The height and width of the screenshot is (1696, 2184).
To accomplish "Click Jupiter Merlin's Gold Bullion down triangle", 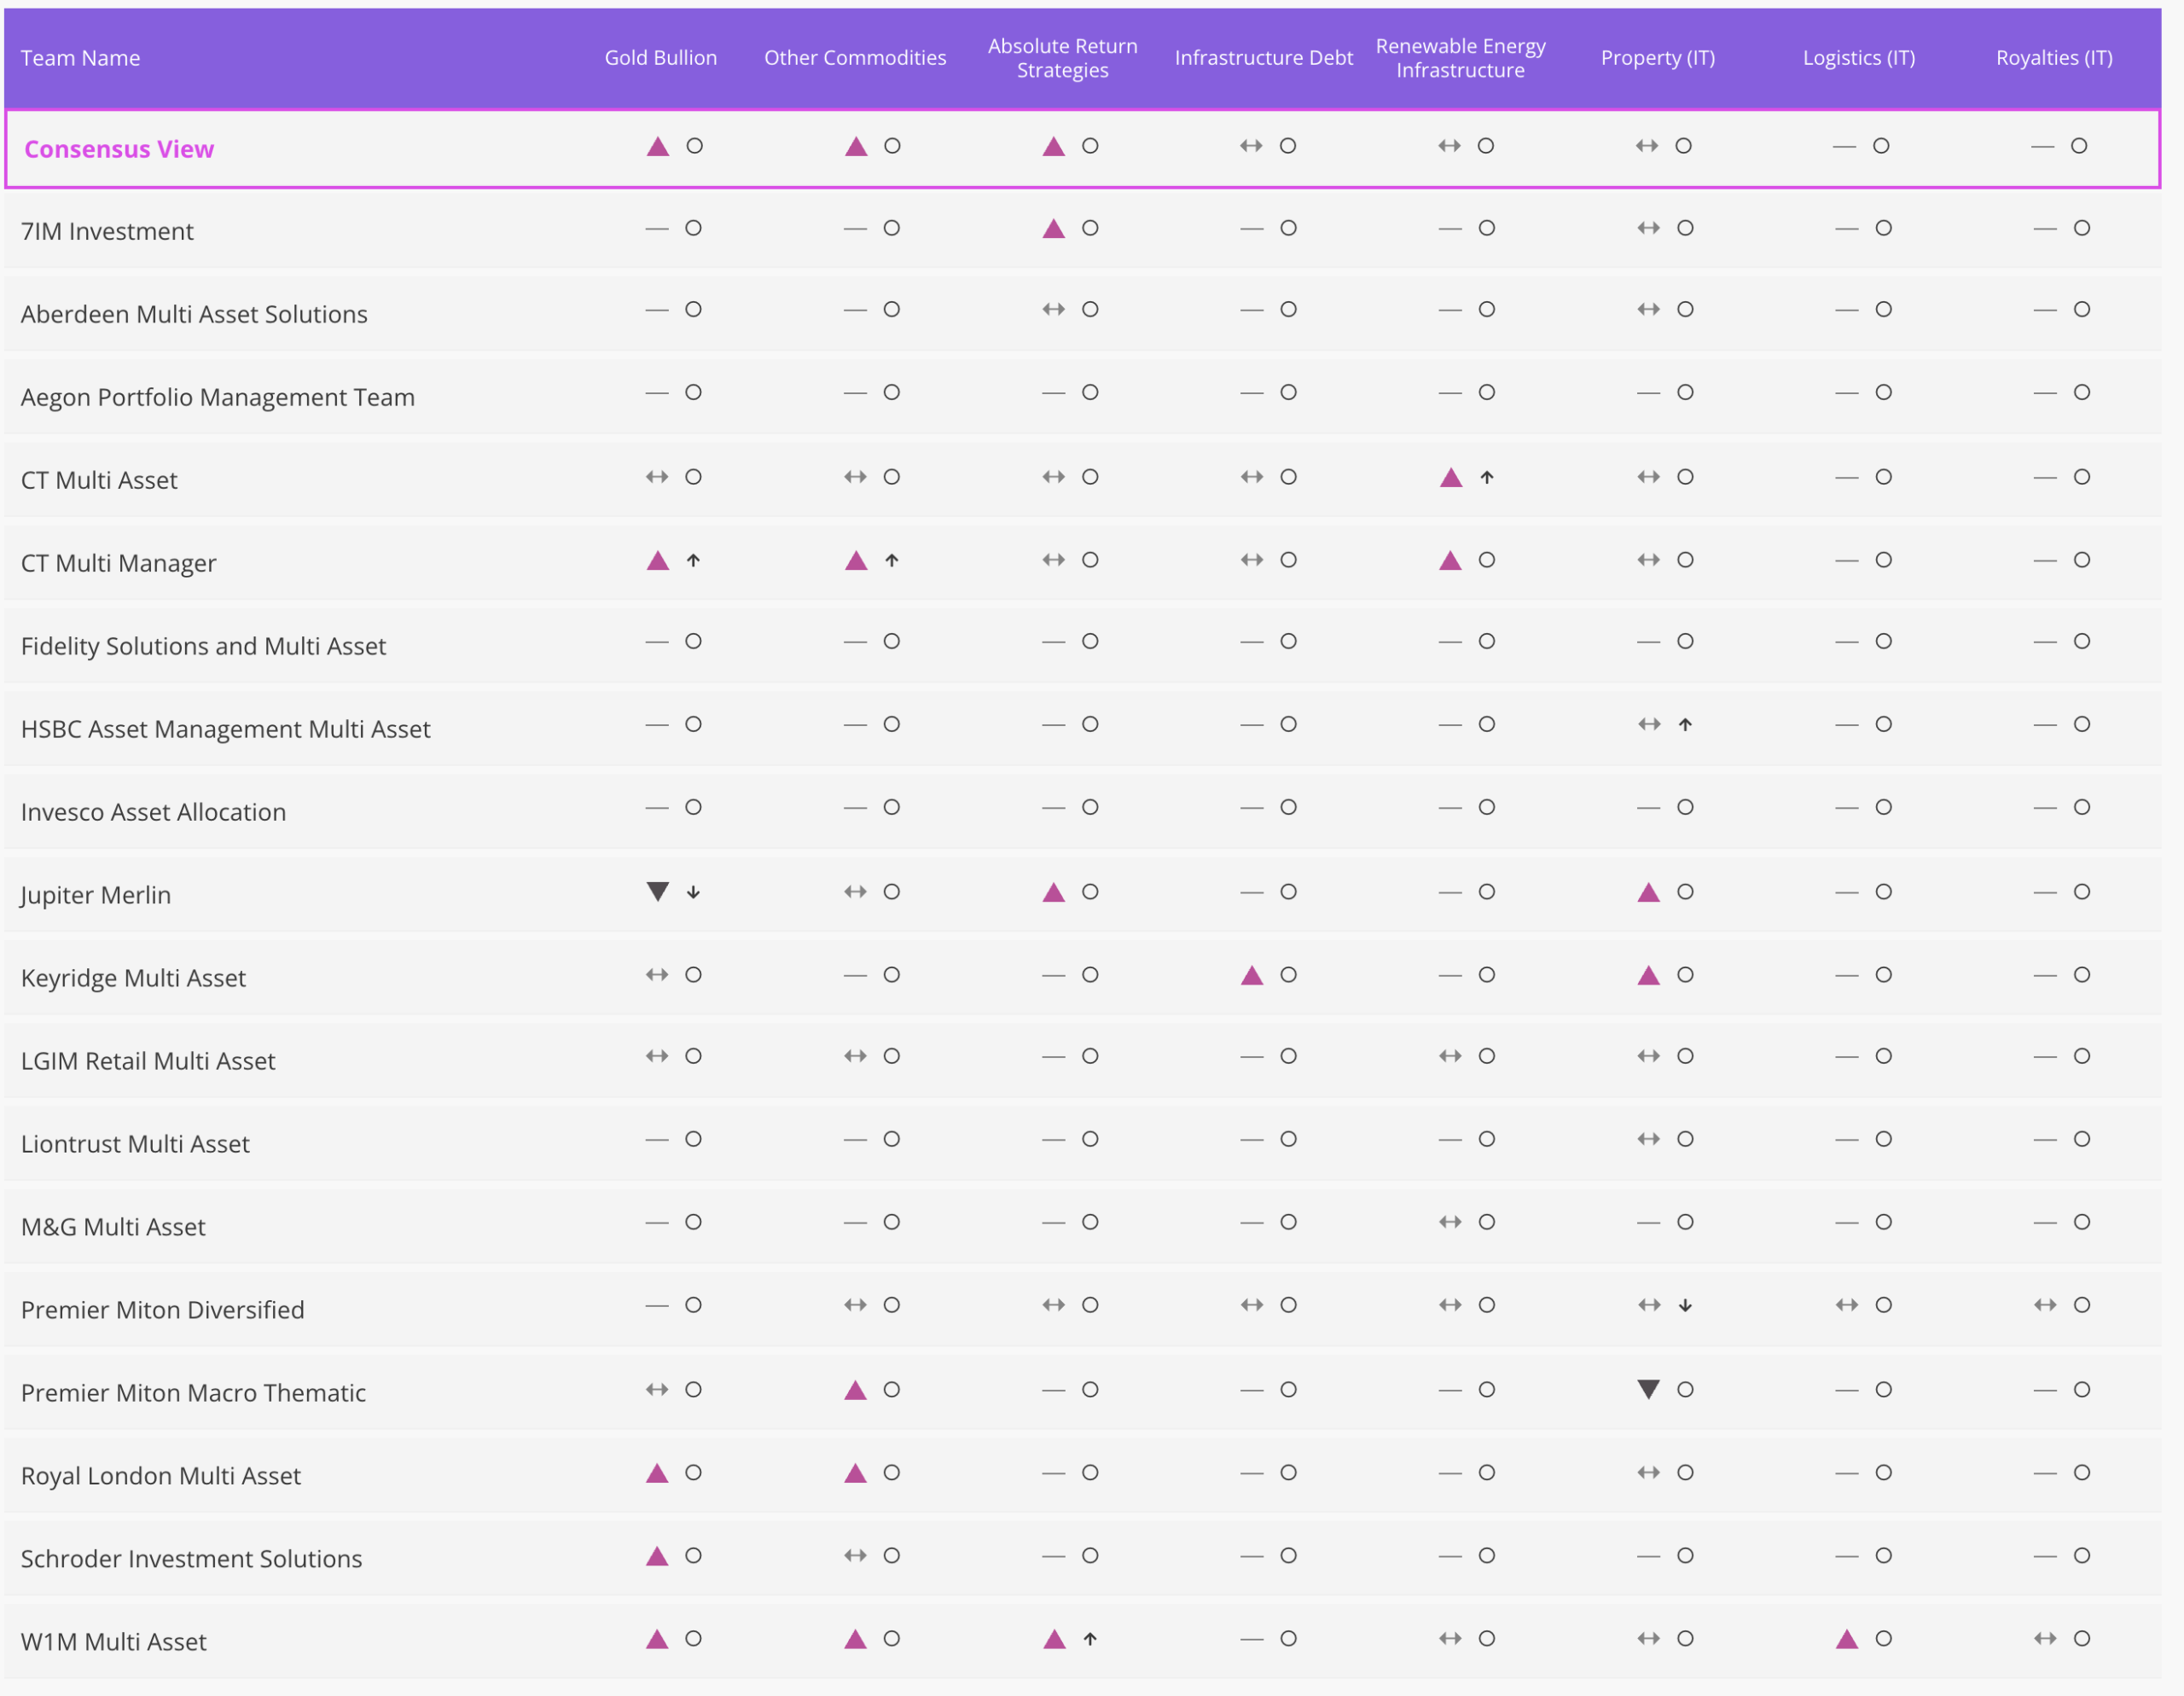I will [x=657, y=891].
